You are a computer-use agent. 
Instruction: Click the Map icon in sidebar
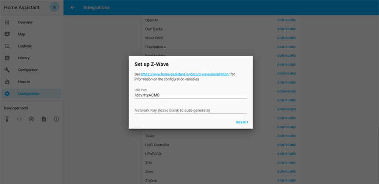pyautogui.click(x=7, y=34)
